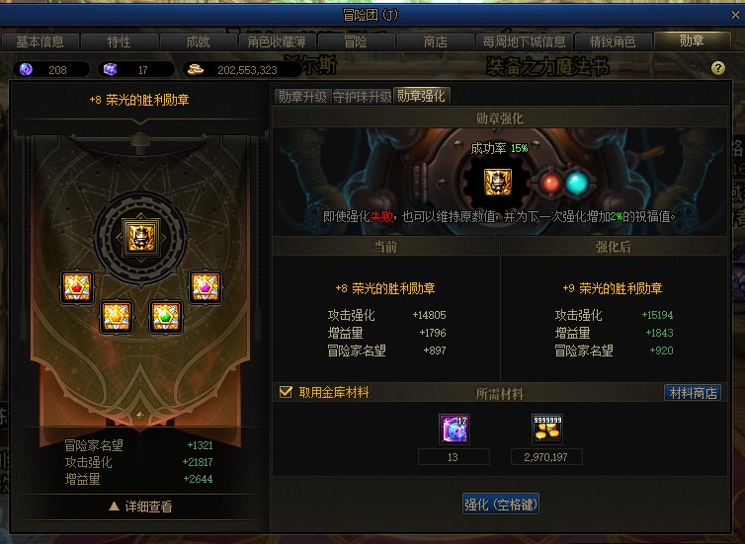This screenshot has height=544, width=745.
Task: Switch to 守护珠升级 sub-tab
Action: point(362,97)
